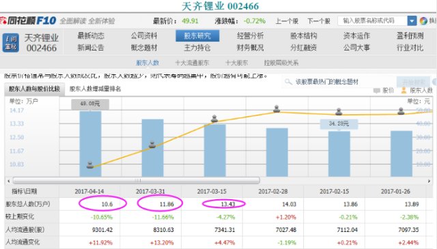Image resolution: width=437 pixels, height=249 pixels.
Task: Open the stock search dropdown arrow
Action: pos(412,20)
